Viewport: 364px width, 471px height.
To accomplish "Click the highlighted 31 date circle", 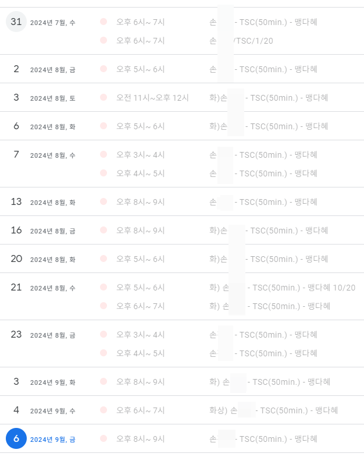I will 16,22.
